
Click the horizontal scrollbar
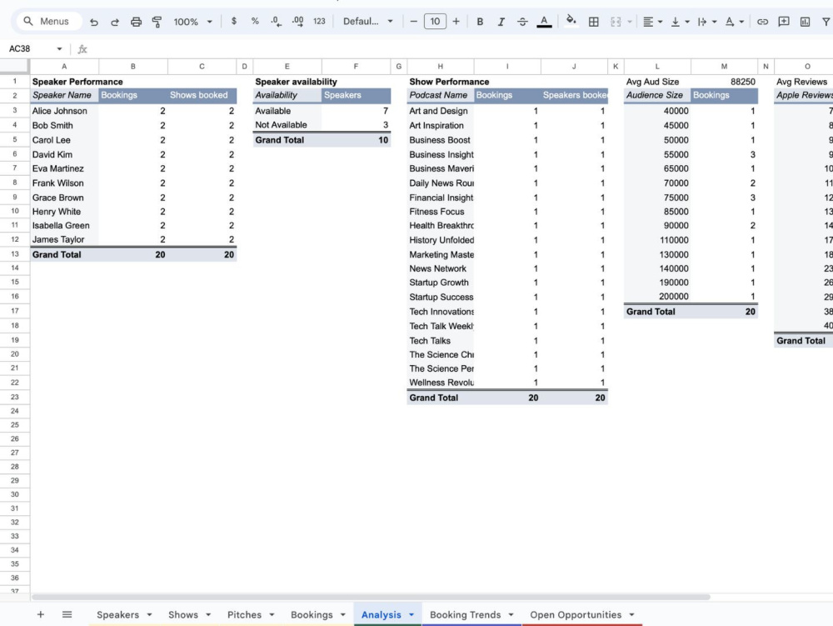371,597
